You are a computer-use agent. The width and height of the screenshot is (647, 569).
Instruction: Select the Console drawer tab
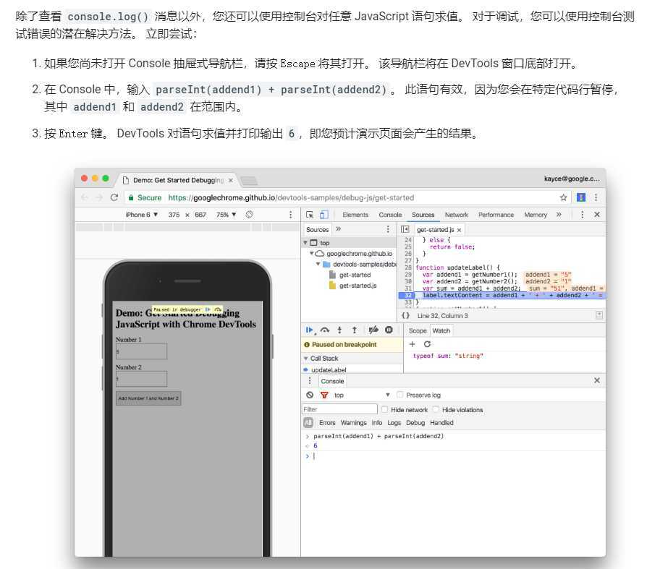[332, 382]
